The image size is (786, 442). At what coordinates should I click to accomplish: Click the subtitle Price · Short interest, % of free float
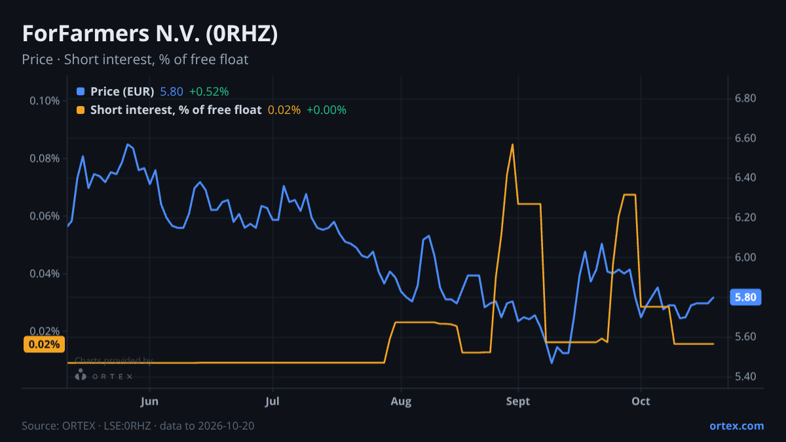135,60
